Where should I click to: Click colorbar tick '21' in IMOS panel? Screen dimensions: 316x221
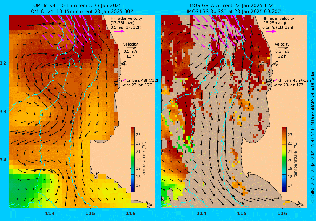click(290, 152)
